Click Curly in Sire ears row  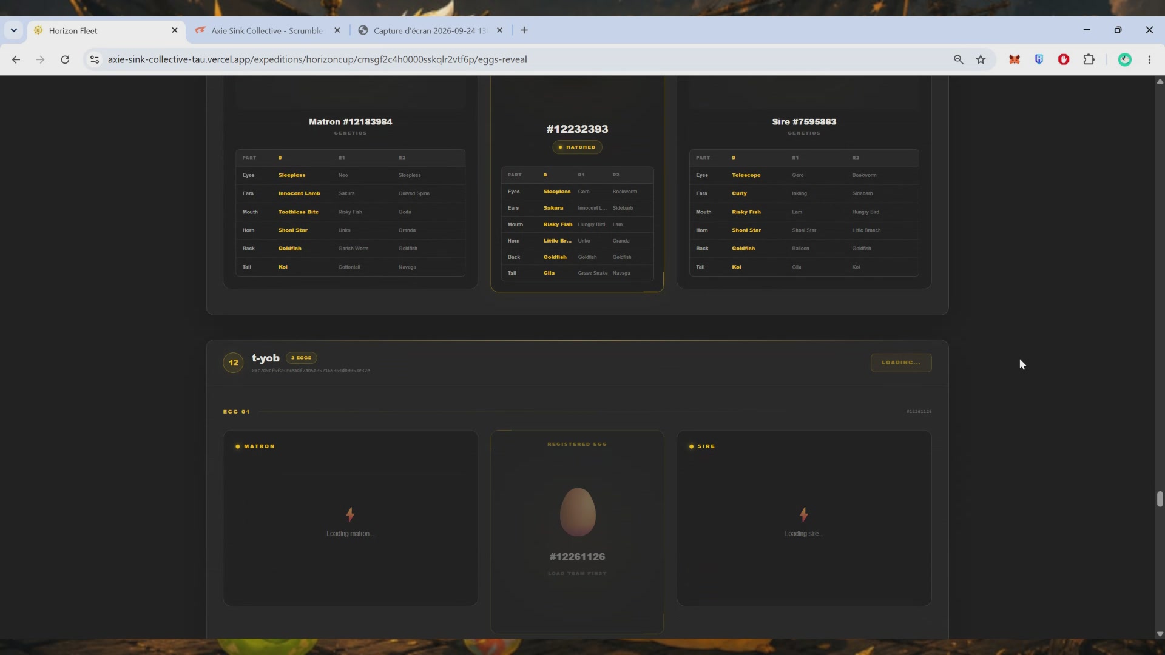(739, 193)
